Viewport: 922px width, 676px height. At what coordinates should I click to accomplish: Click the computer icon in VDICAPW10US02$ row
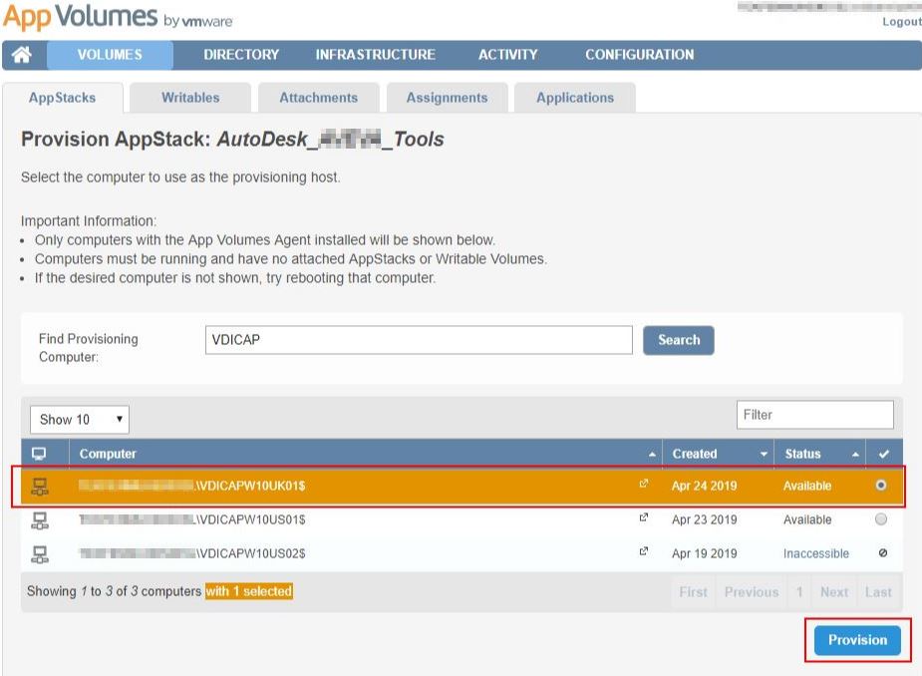point(40,554)
